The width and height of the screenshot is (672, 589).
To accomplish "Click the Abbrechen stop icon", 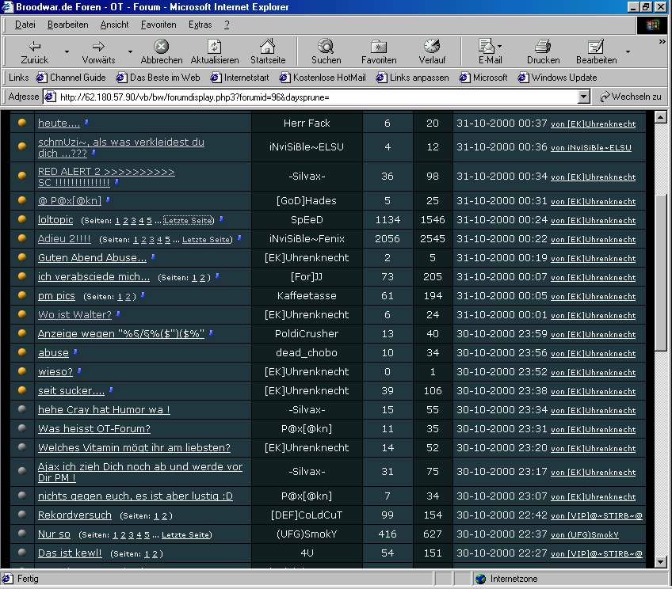I will (x=161, y=47).
